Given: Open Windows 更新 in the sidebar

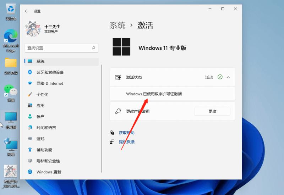Looking at the screenshot, I should tap(61, 172).
